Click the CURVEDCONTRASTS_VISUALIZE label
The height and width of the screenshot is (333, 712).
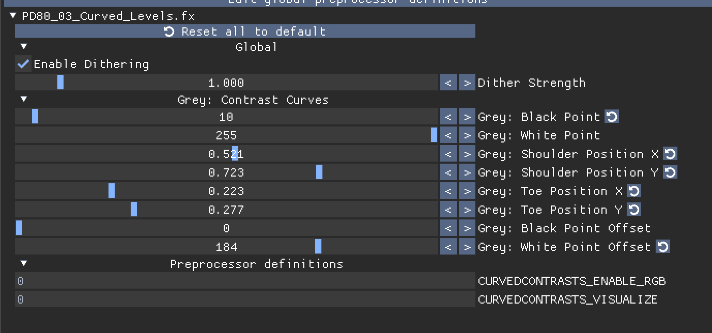(568, 300)
